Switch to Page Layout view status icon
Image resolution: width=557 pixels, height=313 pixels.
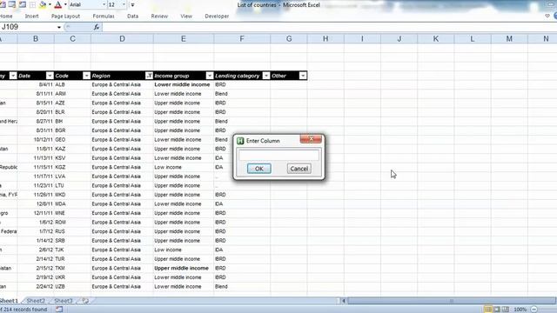point(497,310)
